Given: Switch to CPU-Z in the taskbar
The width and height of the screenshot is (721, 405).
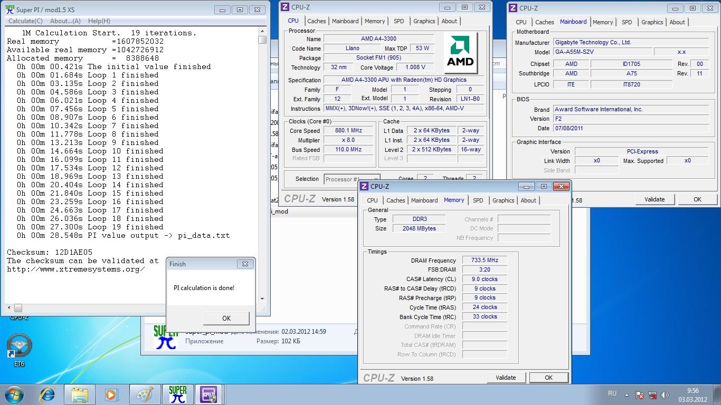Looking at the screenshot, I should click(210, 394).
